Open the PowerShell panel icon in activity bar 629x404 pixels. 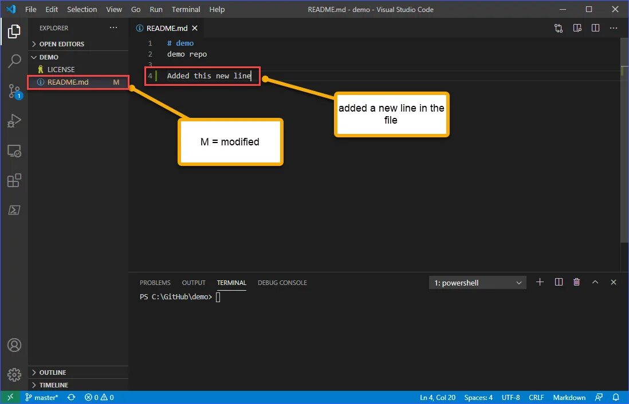pyautogui.click(x=14, y=210)
